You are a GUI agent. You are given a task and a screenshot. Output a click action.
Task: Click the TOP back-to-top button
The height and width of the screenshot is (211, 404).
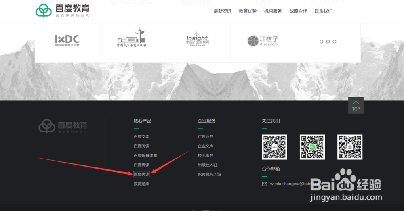click(356, 106)
